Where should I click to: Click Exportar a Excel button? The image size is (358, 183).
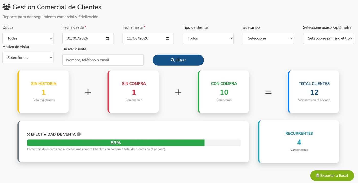(x=332, y=176)
